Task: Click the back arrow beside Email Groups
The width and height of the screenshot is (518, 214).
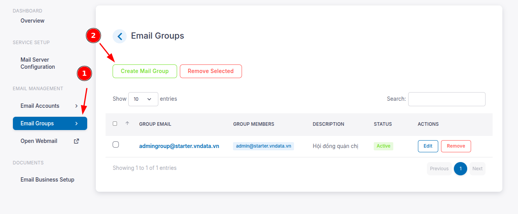Action: [x=120, y=36]
